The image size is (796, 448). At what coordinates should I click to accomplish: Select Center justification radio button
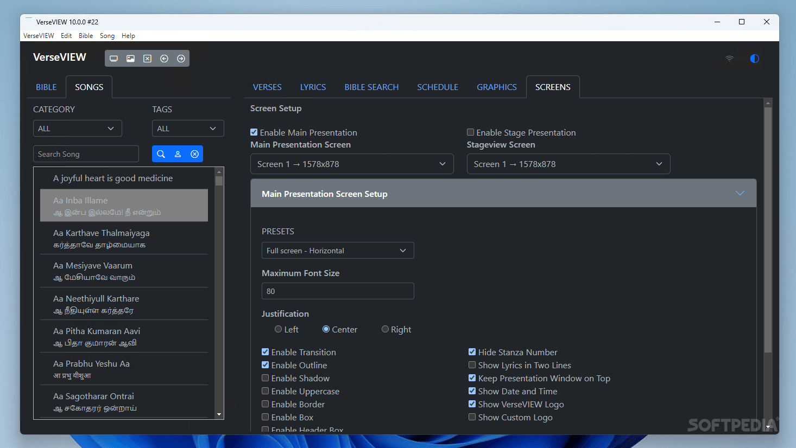(326, 329)
